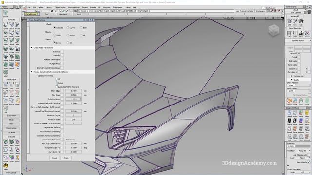Adjust the Draw Precision slider
Screen dimensions: 312x175
[x=303, y=85]
